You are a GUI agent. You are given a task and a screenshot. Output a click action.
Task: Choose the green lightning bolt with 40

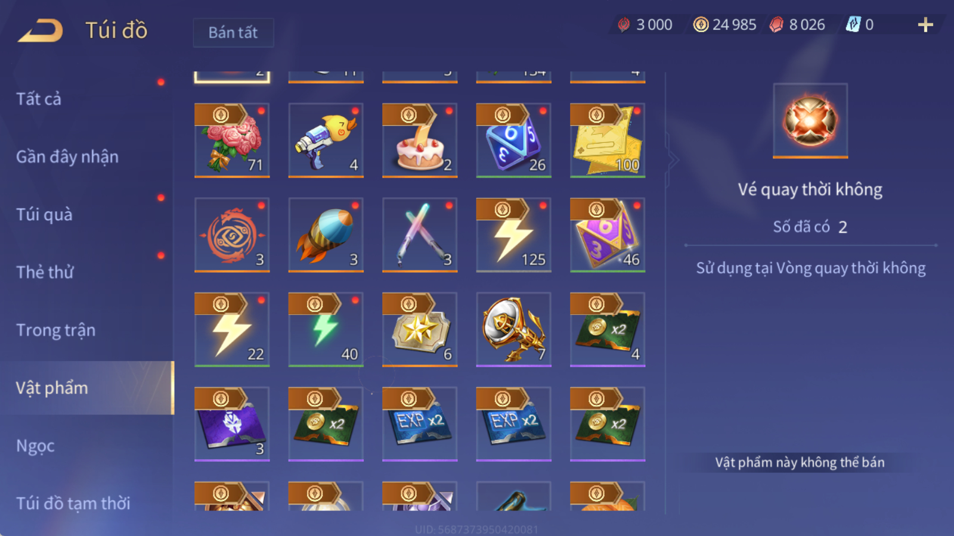[326, 329]
